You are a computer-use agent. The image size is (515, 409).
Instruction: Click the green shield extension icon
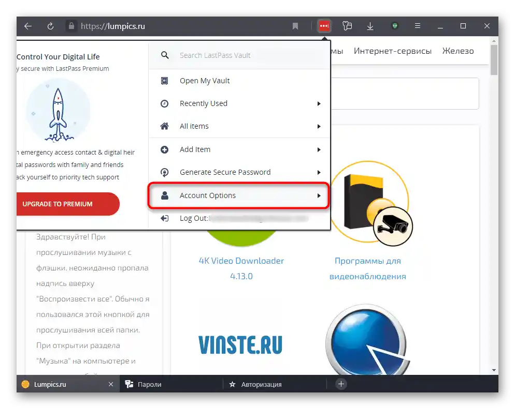pos(395,25)
